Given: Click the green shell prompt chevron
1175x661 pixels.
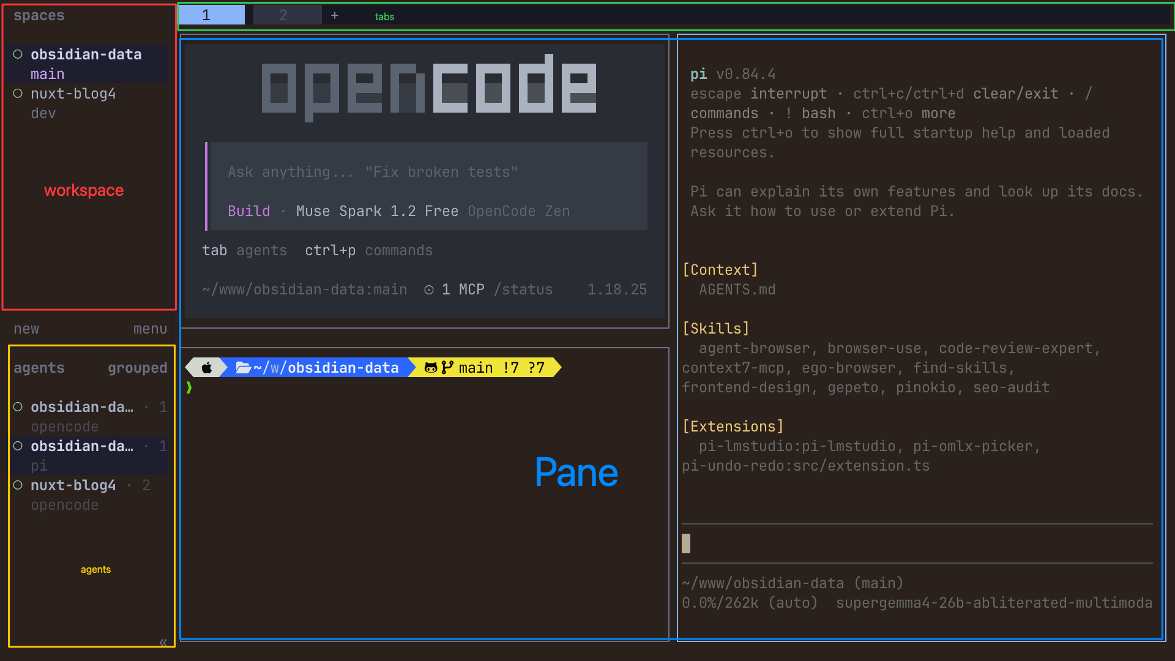Looking at the screenshot, I should [189, 387].
